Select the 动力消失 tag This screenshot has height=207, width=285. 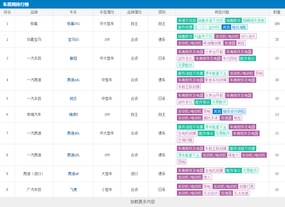(x=248, y=36)
